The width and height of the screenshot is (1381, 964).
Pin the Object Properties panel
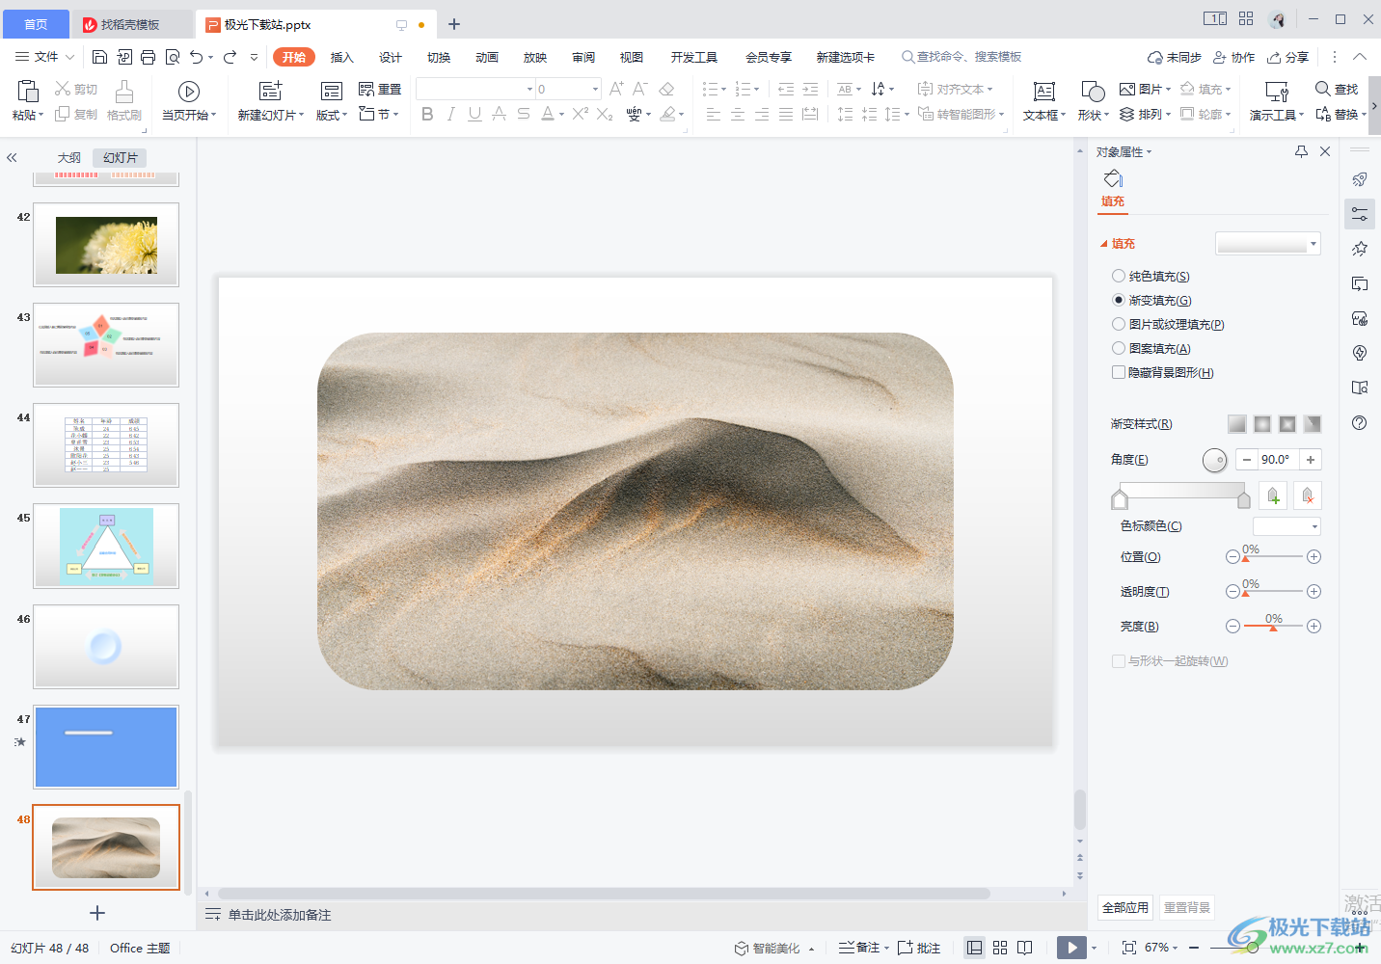pos(1301,151)
